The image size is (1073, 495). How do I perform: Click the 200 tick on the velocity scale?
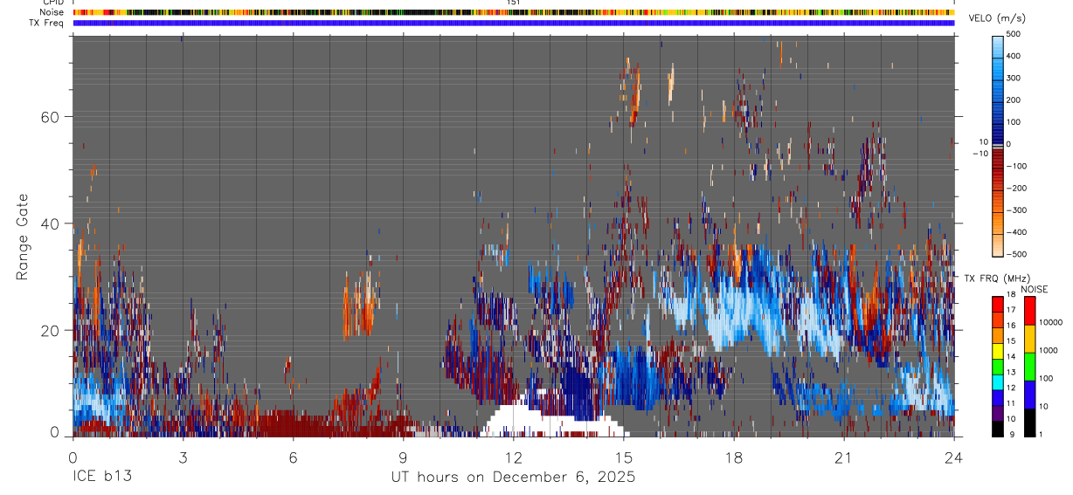point(1015,100)
